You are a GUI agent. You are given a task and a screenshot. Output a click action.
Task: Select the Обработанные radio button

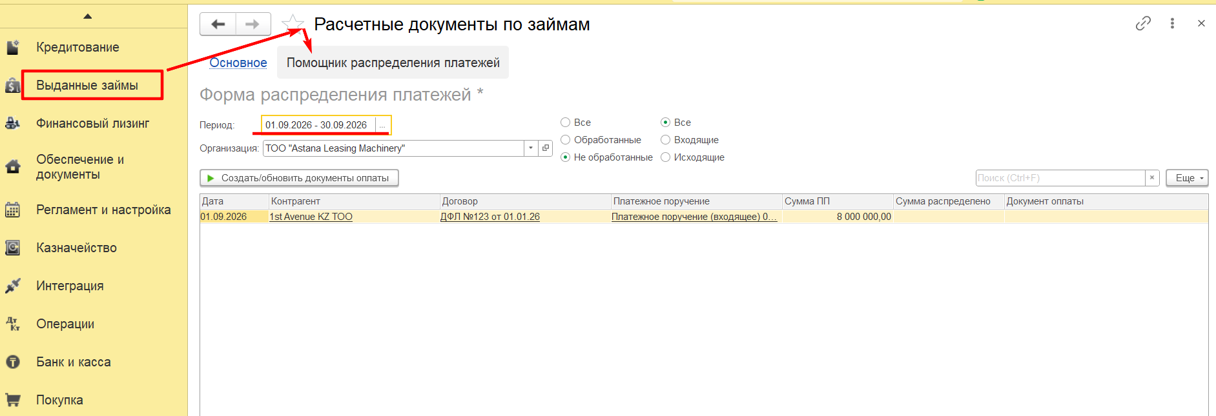(565, 140)
